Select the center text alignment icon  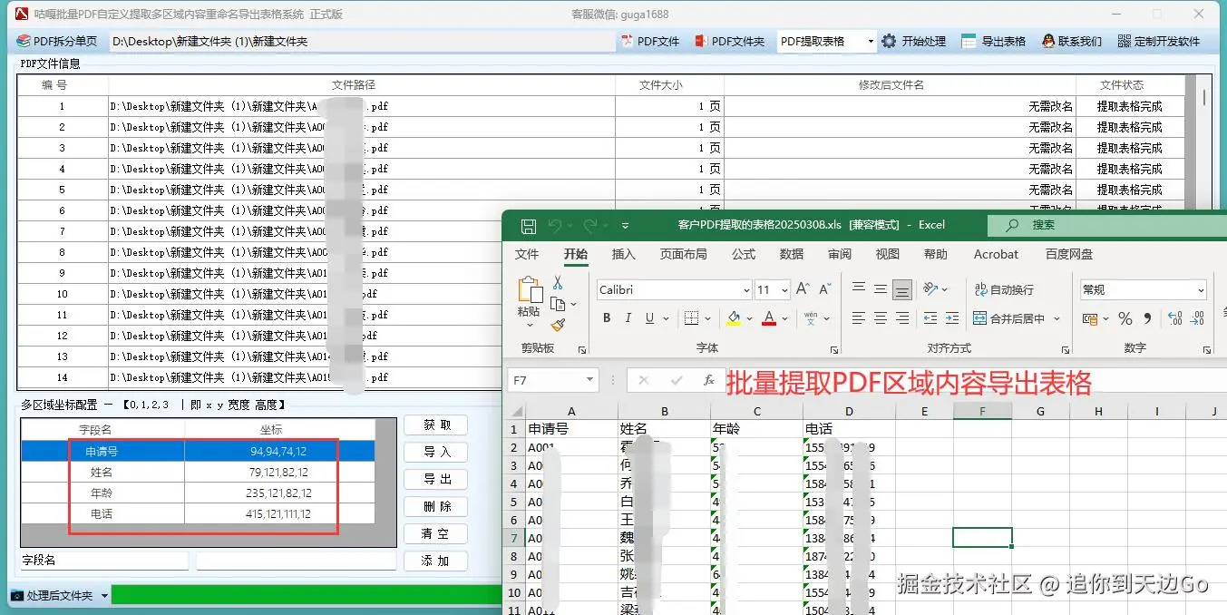[x=880, y=318]
